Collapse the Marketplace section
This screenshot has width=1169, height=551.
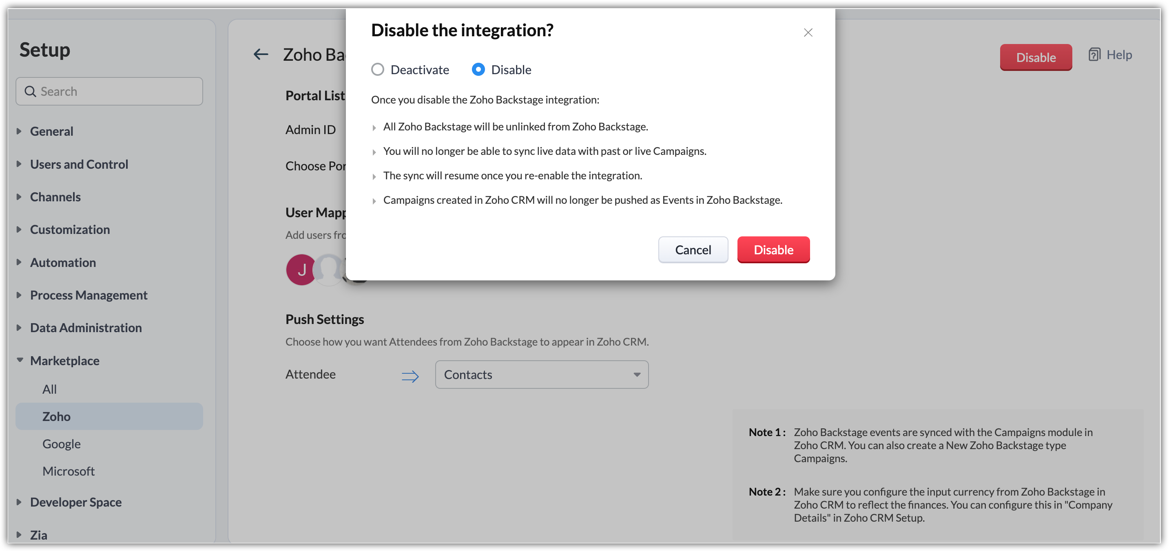click(x=20, y=360)
